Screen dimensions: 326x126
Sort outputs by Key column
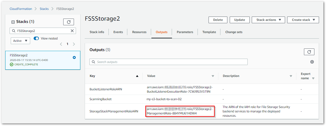(137, 76)
